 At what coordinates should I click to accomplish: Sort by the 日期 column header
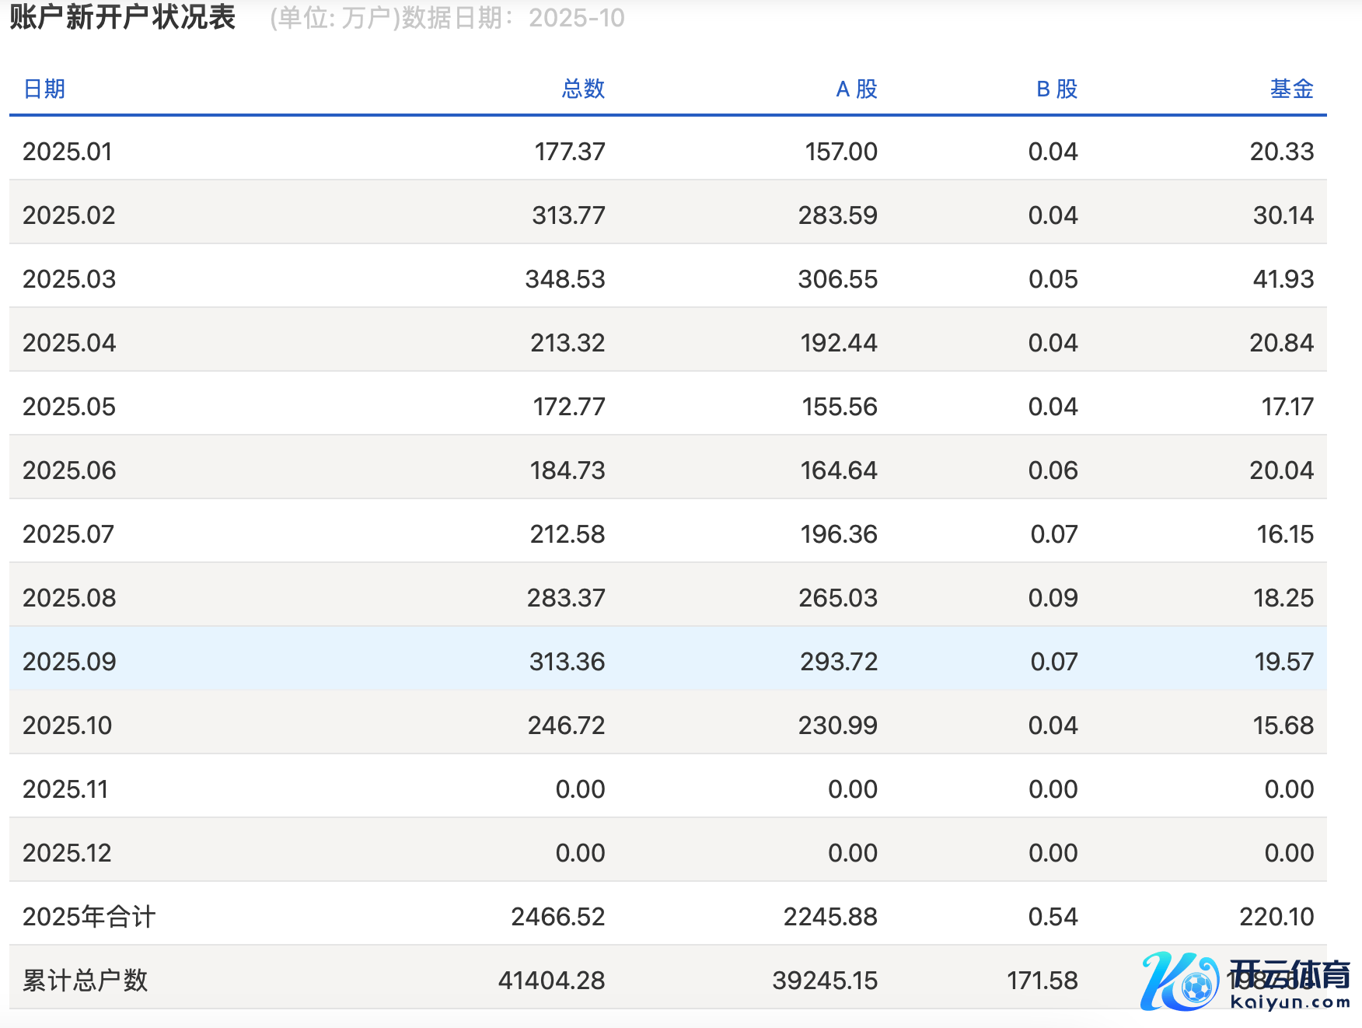[x=44, y=89]
